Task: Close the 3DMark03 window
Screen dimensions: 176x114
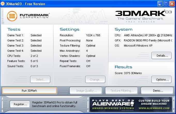Action: [x=172, y=4]
